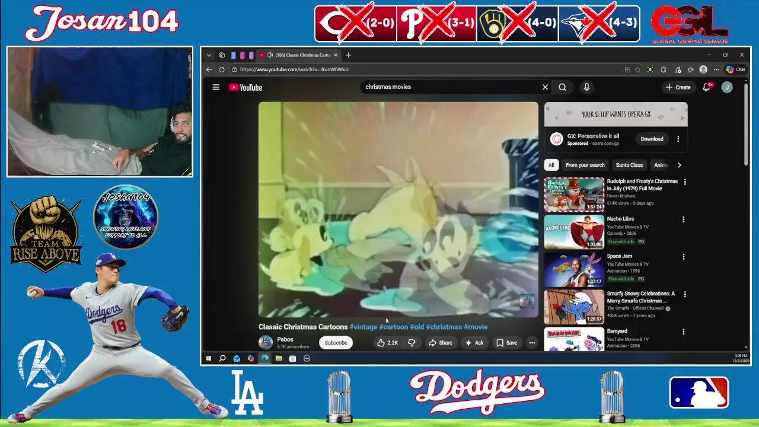Select the All filter chip
The height and width of the screenshot is (427, 759).
click(551, 165)
